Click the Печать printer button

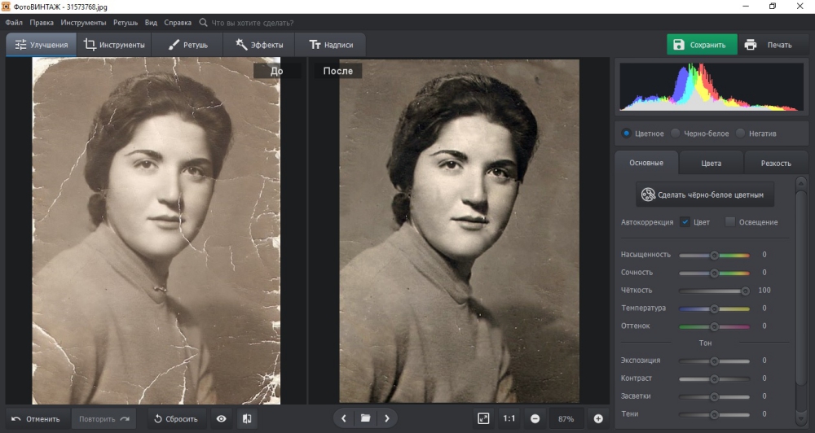coord(768,45)
